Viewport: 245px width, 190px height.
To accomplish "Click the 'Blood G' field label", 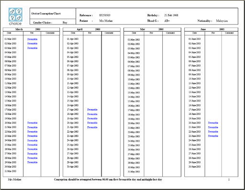I will (x=153, y=21).
